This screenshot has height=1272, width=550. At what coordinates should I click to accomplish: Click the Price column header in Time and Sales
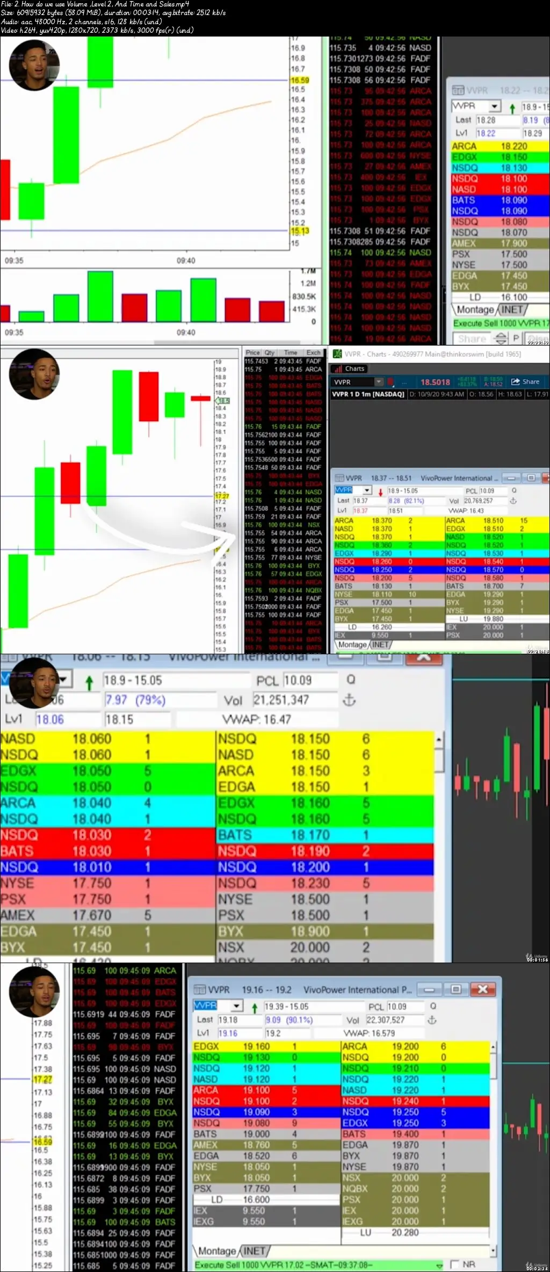[x=253, y=352]
